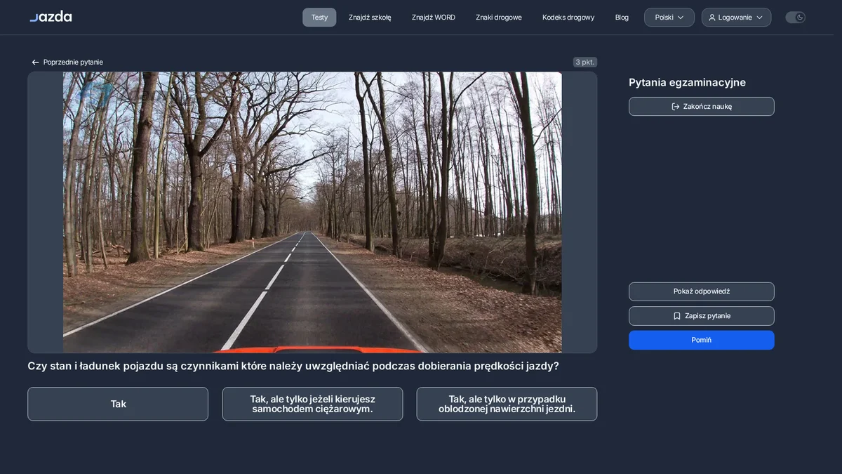The width and height of the screenshot is (842, 474).
Task: Choose the answer Tak
Action: click(118, 404)
